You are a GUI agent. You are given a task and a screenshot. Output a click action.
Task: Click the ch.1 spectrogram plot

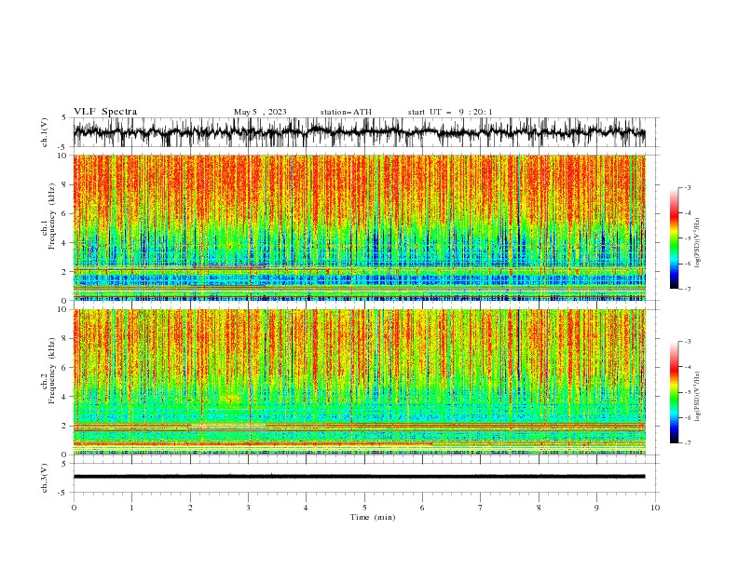[x=359, y=227]
